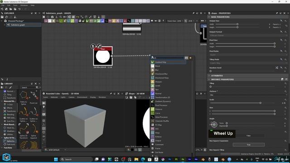Screen dimensions: 290x163
Task: Pick Channels Shuffle from node menu
Action: point(168,121)
